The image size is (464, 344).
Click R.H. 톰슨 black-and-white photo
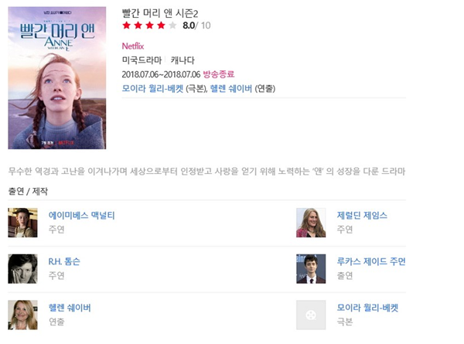click(x=22, y=269)
